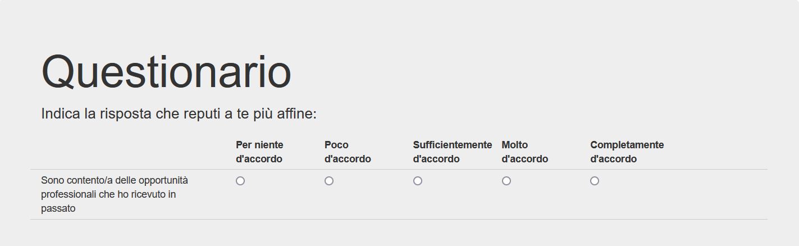Click the 'Poco d'accordo' column header
799x246 pixels.
(348, 152)
